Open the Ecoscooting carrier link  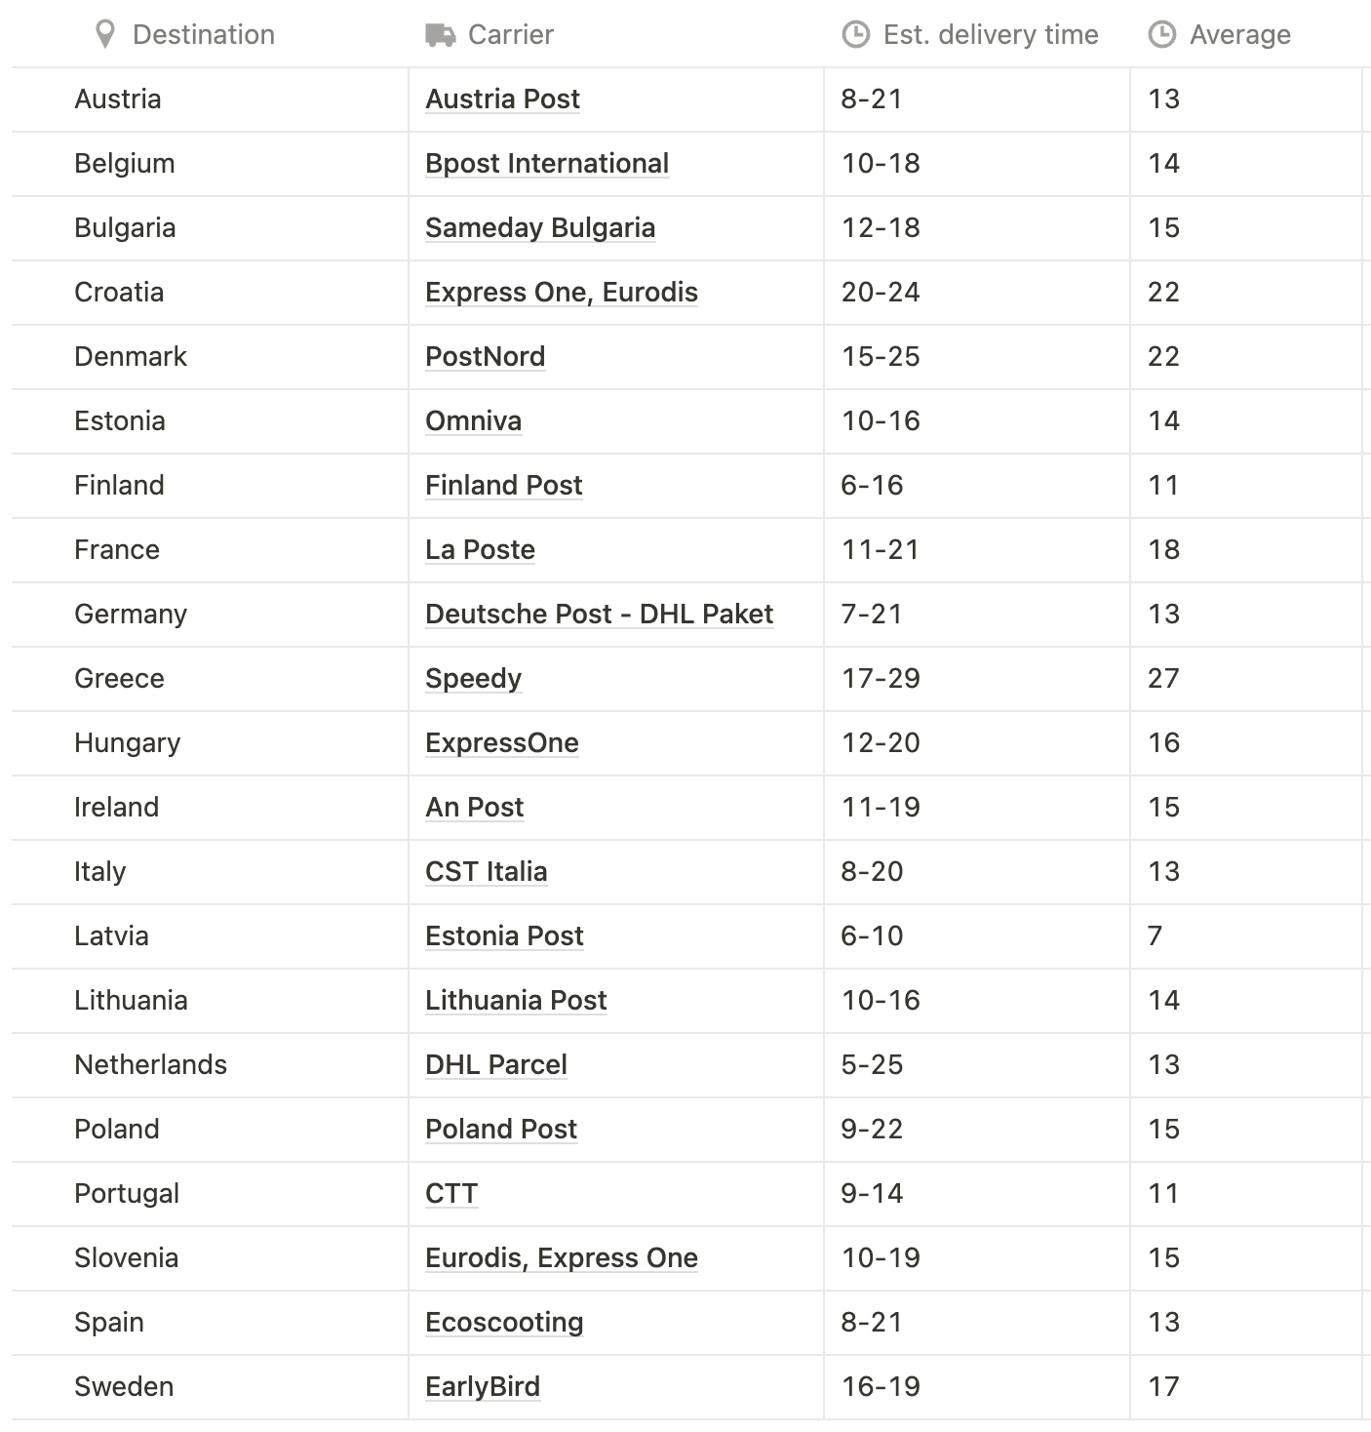click(x=504, y=1323)
